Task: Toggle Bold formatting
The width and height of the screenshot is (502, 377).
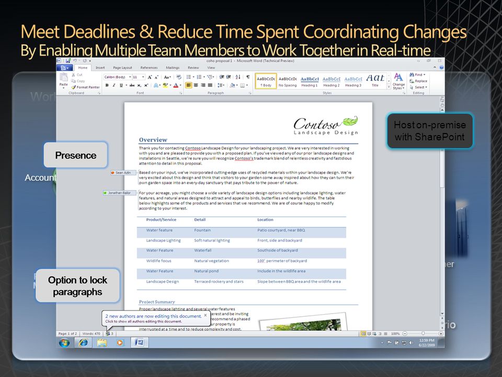Action: (x=107, y=85)
